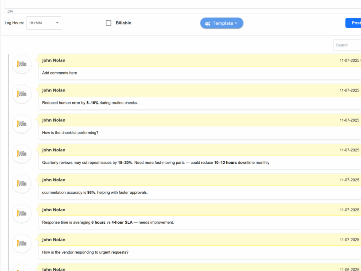Select the "Quarterly reviews may cut" comment text

coord(155,163)
